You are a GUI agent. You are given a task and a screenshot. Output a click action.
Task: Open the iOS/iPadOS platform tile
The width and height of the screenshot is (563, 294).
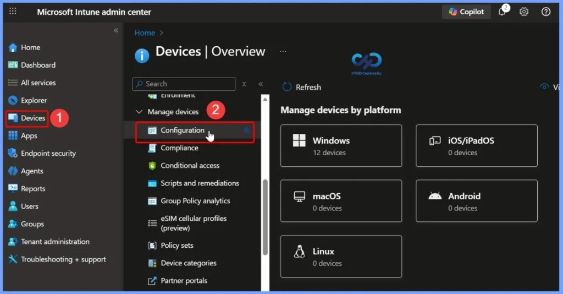click(x=477, y=145)
